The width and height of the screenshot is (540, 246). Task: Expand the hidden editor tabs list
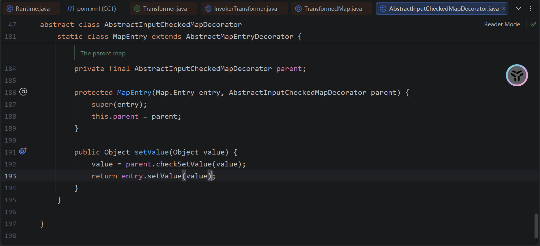point(519,9)
